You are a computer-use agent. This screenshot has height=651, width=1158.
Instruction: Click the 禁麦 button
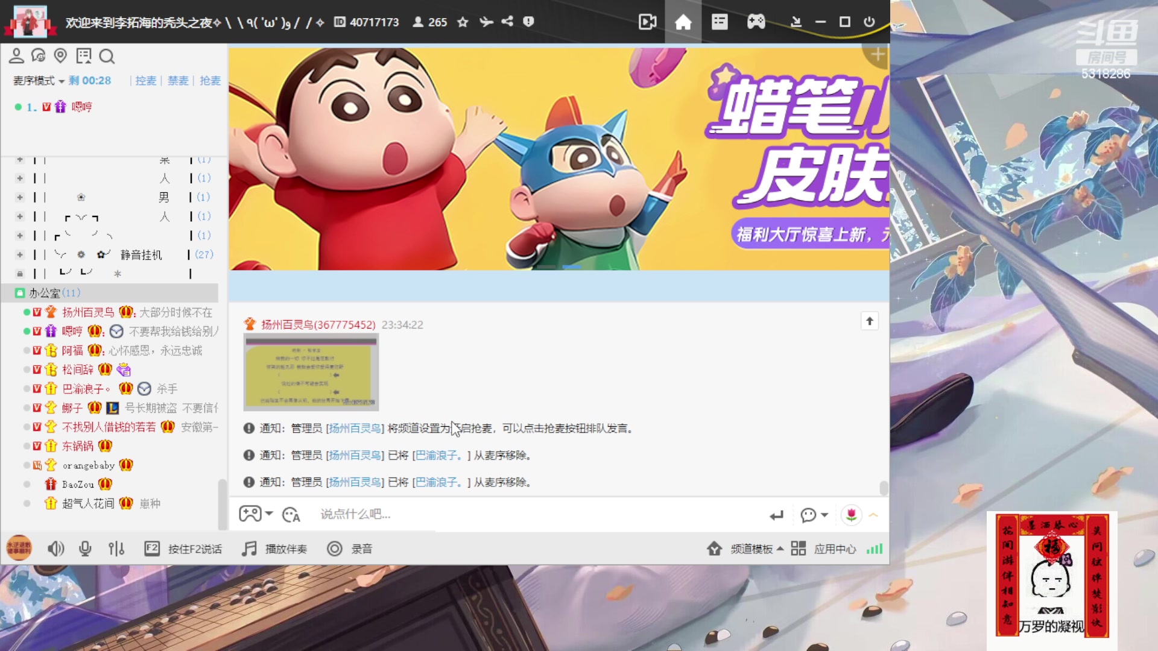point(178,81)
